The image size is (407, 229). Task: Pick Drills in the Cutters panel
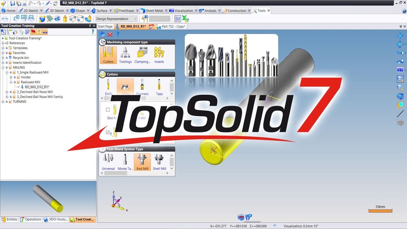(x=108, y=87)
